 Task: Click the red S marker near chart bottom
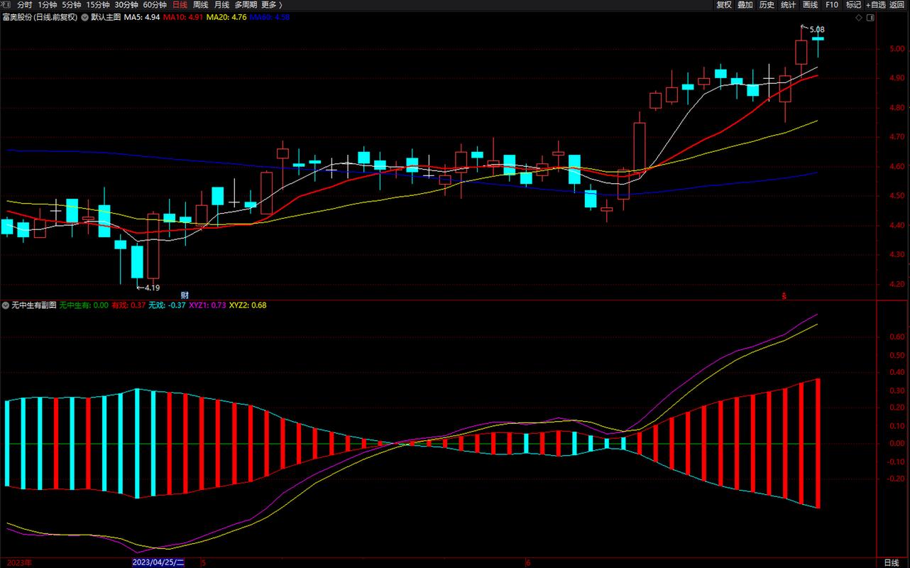785,295
